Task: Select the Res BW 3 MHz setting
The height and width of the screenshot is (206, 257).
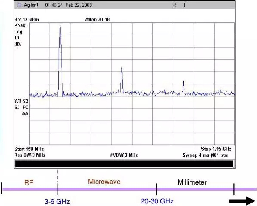Action: pyautogui.click(x=30, y=155)
